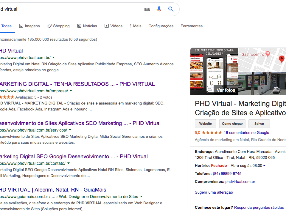Open the street view photo thumbnail
The height and width of the screenshot is (215, 286).
tap(262, 84)
